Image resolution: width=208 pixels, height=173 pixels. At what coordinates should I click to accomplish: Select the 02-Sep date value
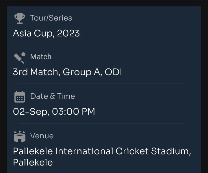[x=31, y=112]
